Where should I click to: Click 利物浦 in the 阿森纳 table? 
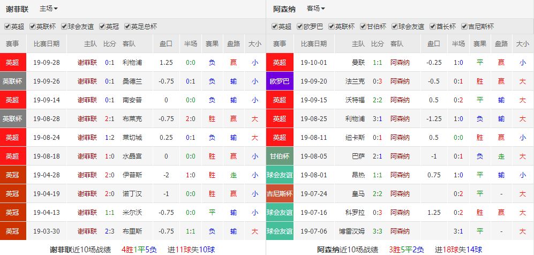coord(355,119)
